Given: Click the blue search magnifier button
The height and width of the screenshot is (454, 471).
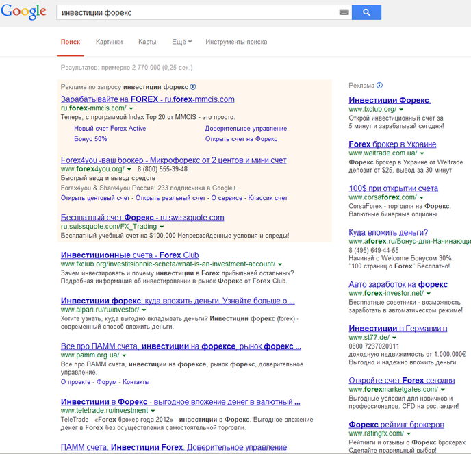Looking at the screenshot, I should coord(366,12).
